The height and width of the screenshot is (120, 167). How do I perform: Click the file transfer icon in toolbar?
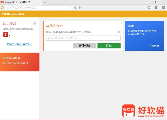[81, 8]
